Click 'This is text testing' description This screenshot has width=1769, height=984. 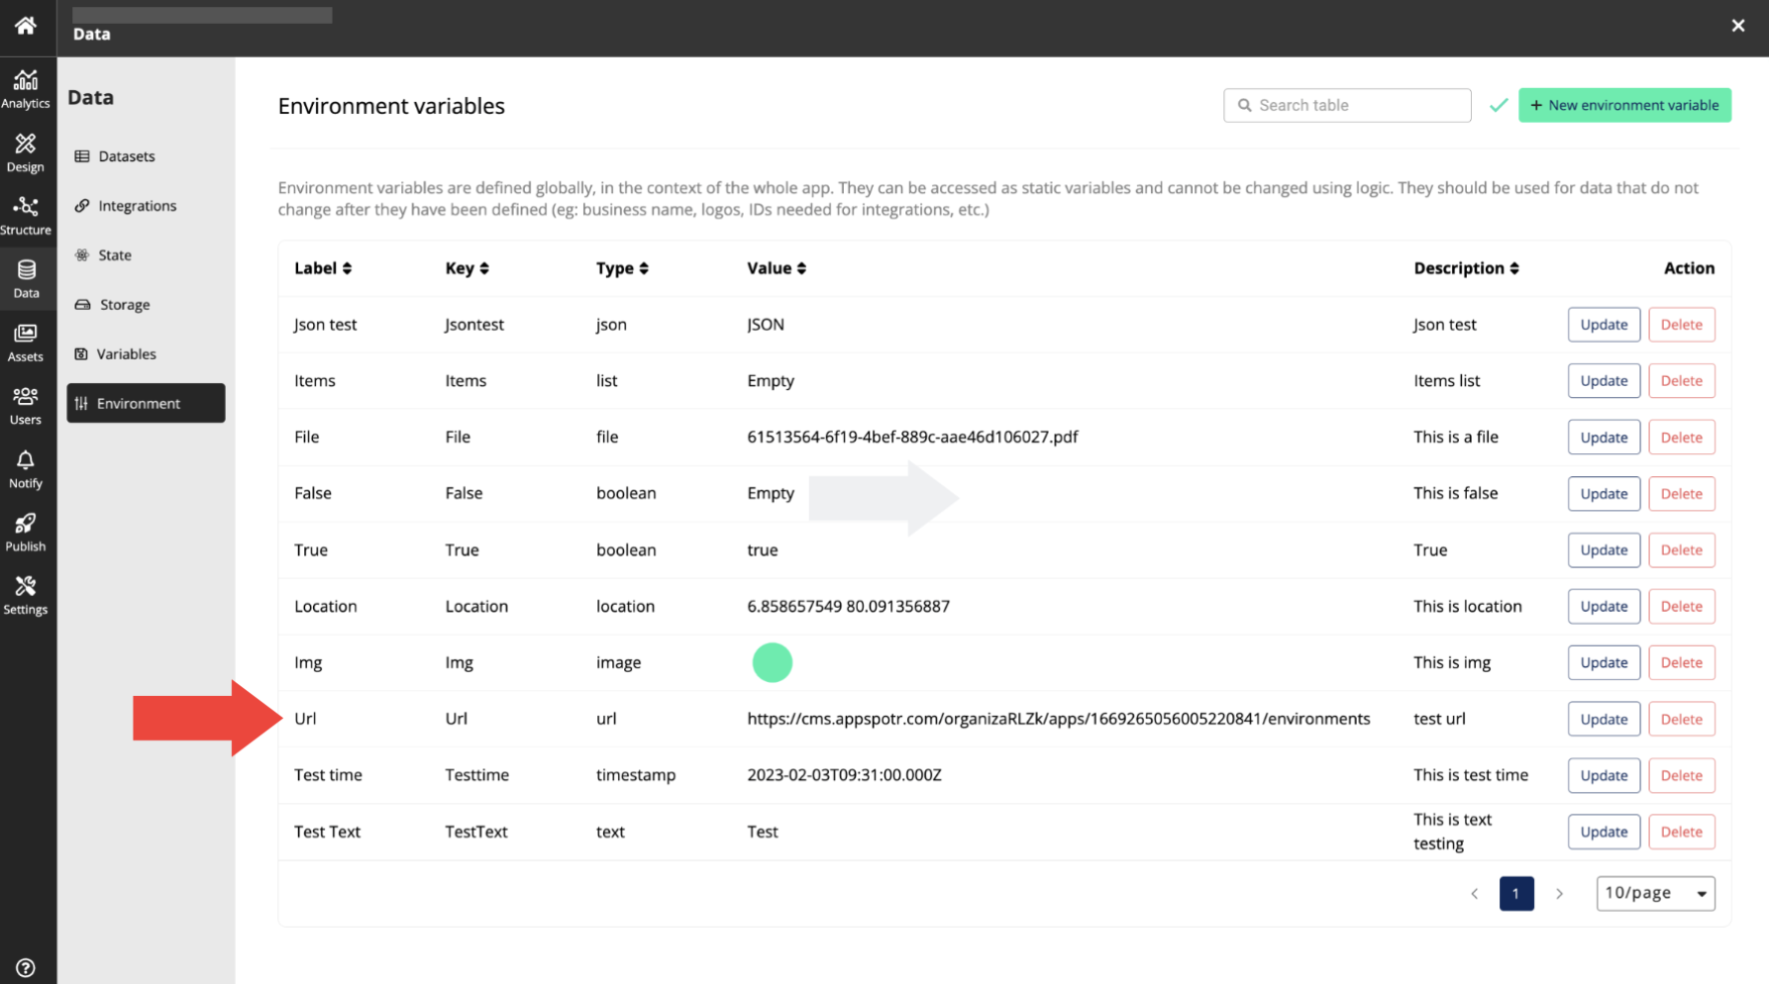pyautogui.click(x=1452, y=832)
